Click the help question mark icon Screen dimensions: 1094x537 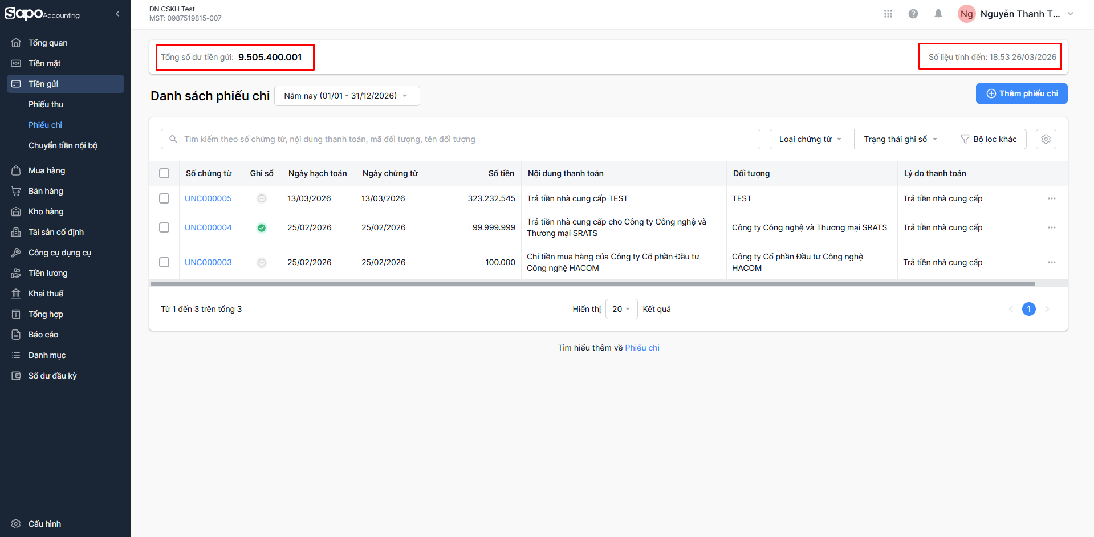coord(913,14)
